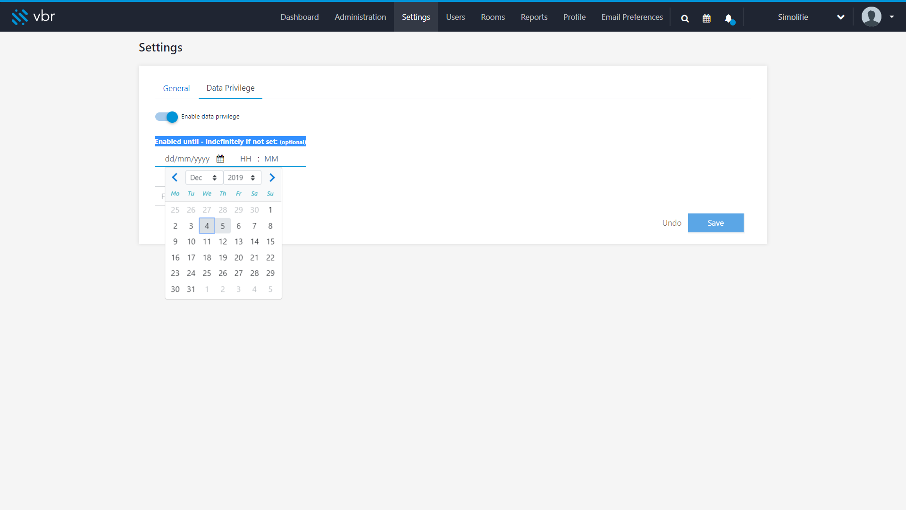This screenshot has height=510, width=906.
Task: Switch to the General tab
Action: pyautogui.click(x=176, y=88)
